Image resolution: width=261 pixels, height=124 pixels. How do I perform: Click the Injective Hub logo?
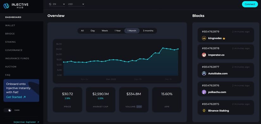pyautogui.click(x=16, y=6)
